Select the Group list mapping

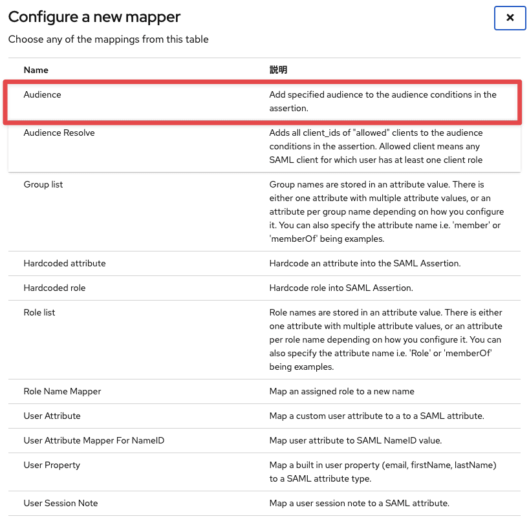click(x=43, y=184)
